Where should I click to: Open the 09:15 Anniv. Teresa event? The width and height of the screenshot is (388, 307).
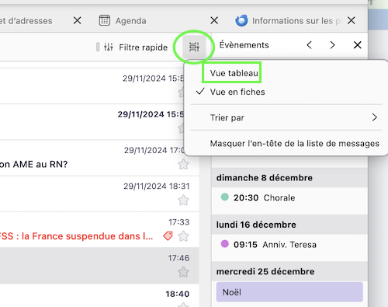289,245
